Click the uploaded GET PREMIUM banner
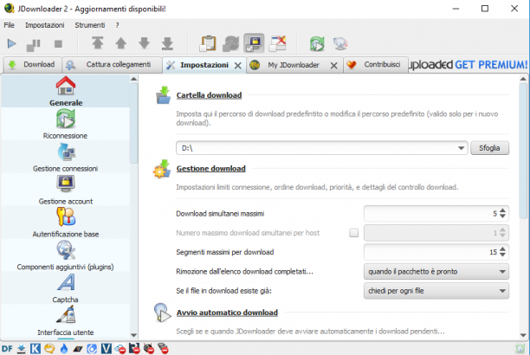This screenshot has height=355, width=530. (469, 65)
